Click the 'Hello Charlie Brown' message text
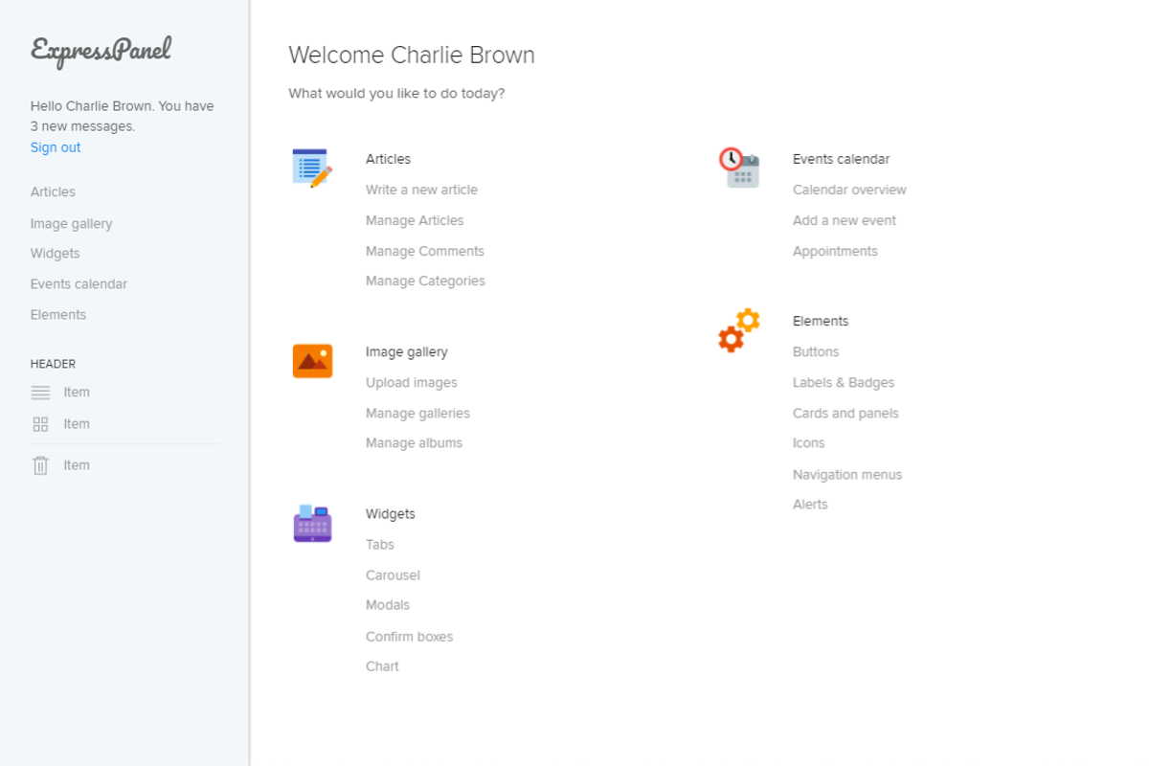This screenshot has width=1149, height=766. point(123,116)
